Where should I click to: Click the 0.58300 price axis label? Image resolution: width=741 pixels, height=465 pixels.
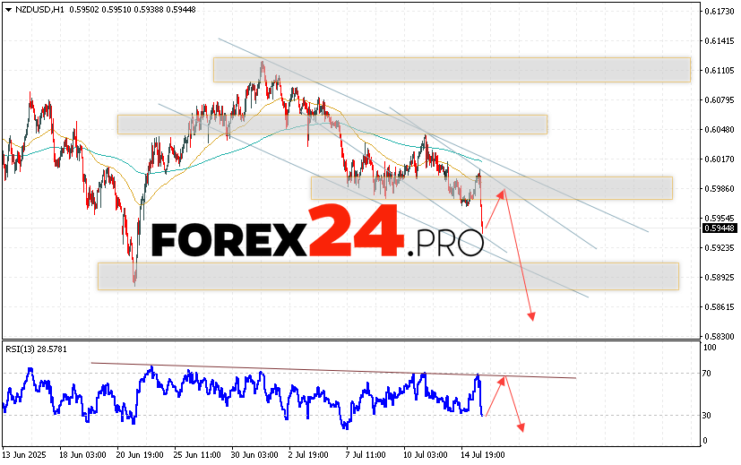tap(718, 335)
